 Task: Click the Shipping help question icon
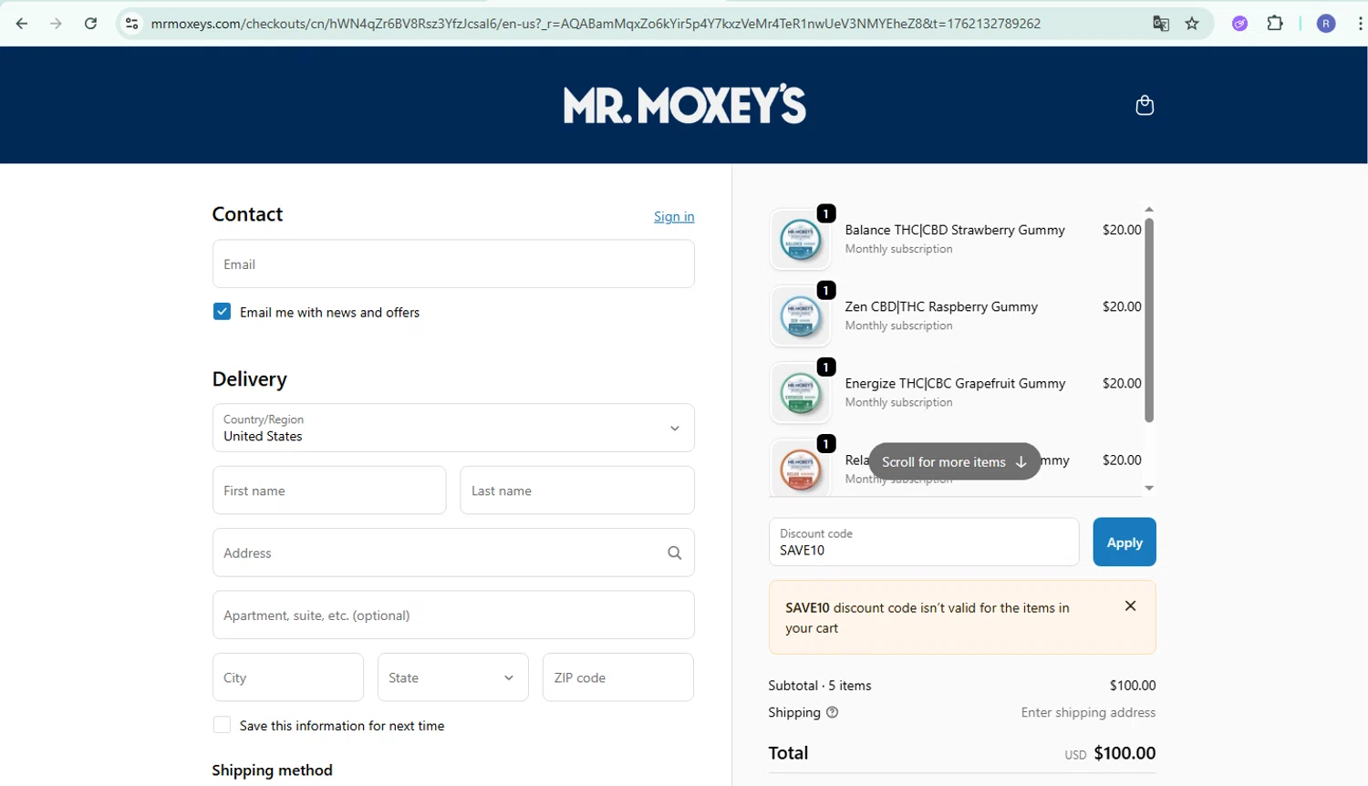(x=832, y=712)
